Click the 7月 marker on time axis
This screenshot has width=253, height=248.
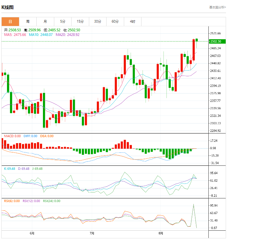(92, 233)
